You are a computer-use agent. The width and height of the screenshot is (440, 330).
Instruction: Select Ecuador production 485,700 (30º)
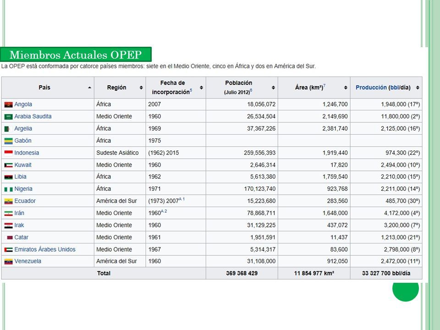(403, 201)
